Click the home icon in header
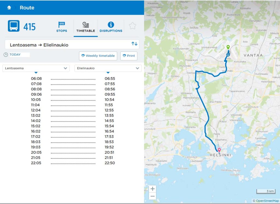This screenshot has height=204, width=280. click(9, 8)
